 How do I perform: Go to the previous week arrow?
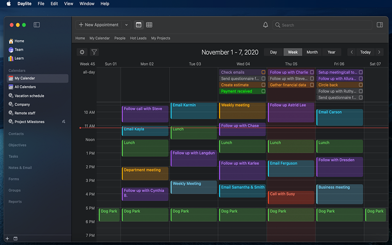(x=351, y=52)
